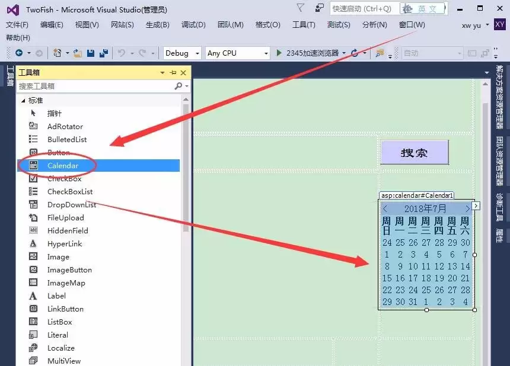Click the Undo icon on the toolbar
This screenshot has height=366, width=510.
click(x=120, y=53)
